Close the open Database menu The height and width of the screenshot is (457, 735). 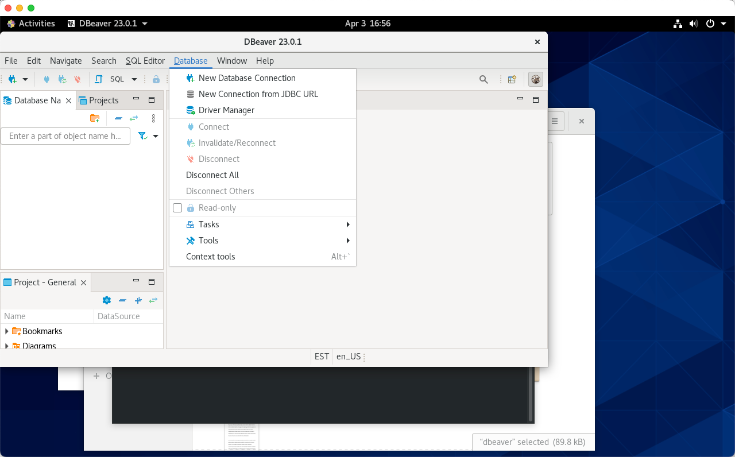[x=191, y=60]
